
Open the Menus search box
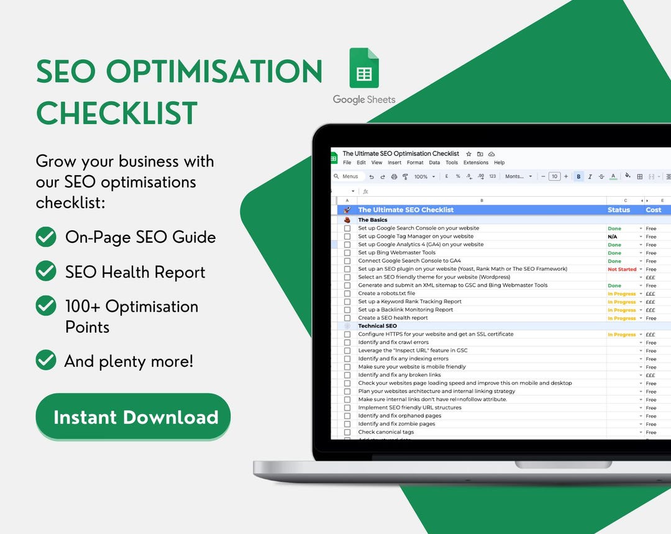click(x=349, y=176)
